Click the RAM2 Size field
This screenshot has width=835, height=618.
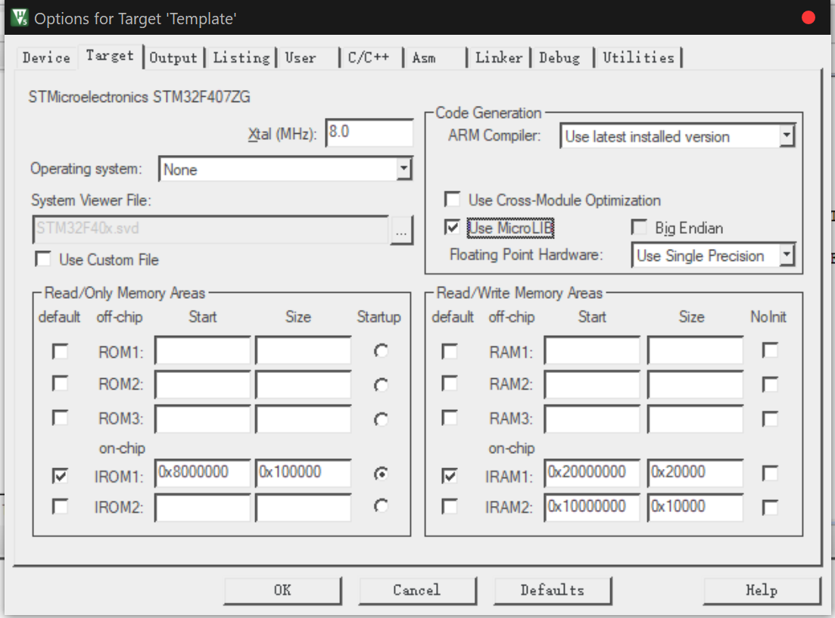[x=695, y=384]
